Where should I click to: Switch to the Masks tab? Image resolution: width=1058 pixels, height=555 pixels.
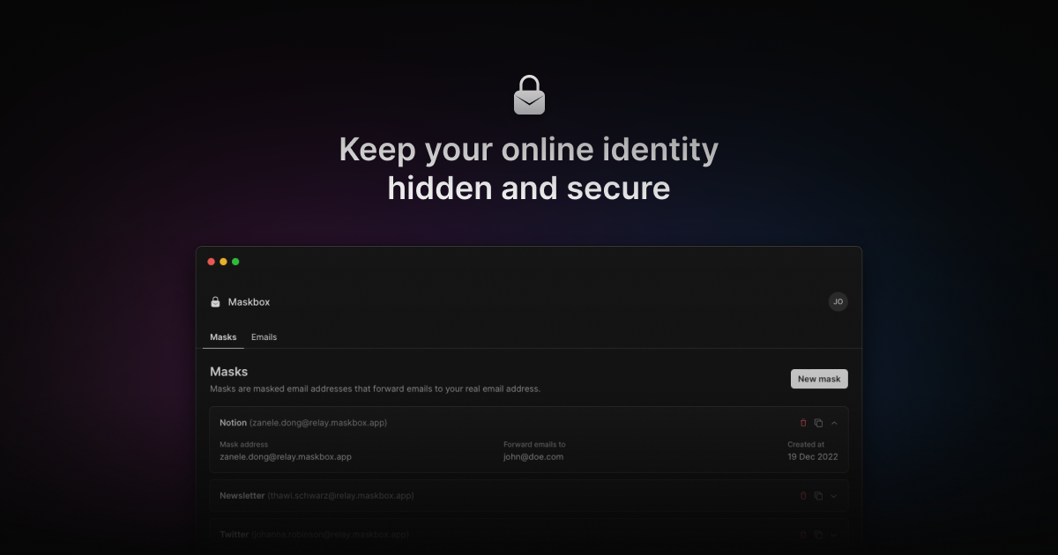223,337
